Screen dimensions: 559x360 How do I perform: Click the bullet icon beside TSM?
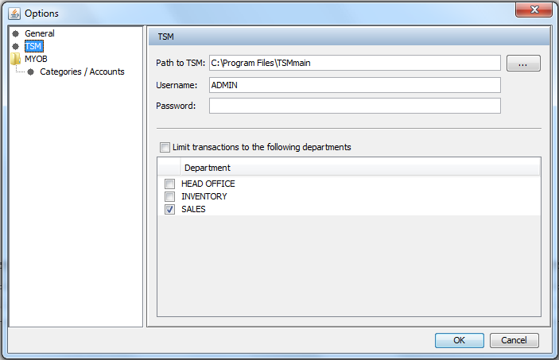(15, 47)
